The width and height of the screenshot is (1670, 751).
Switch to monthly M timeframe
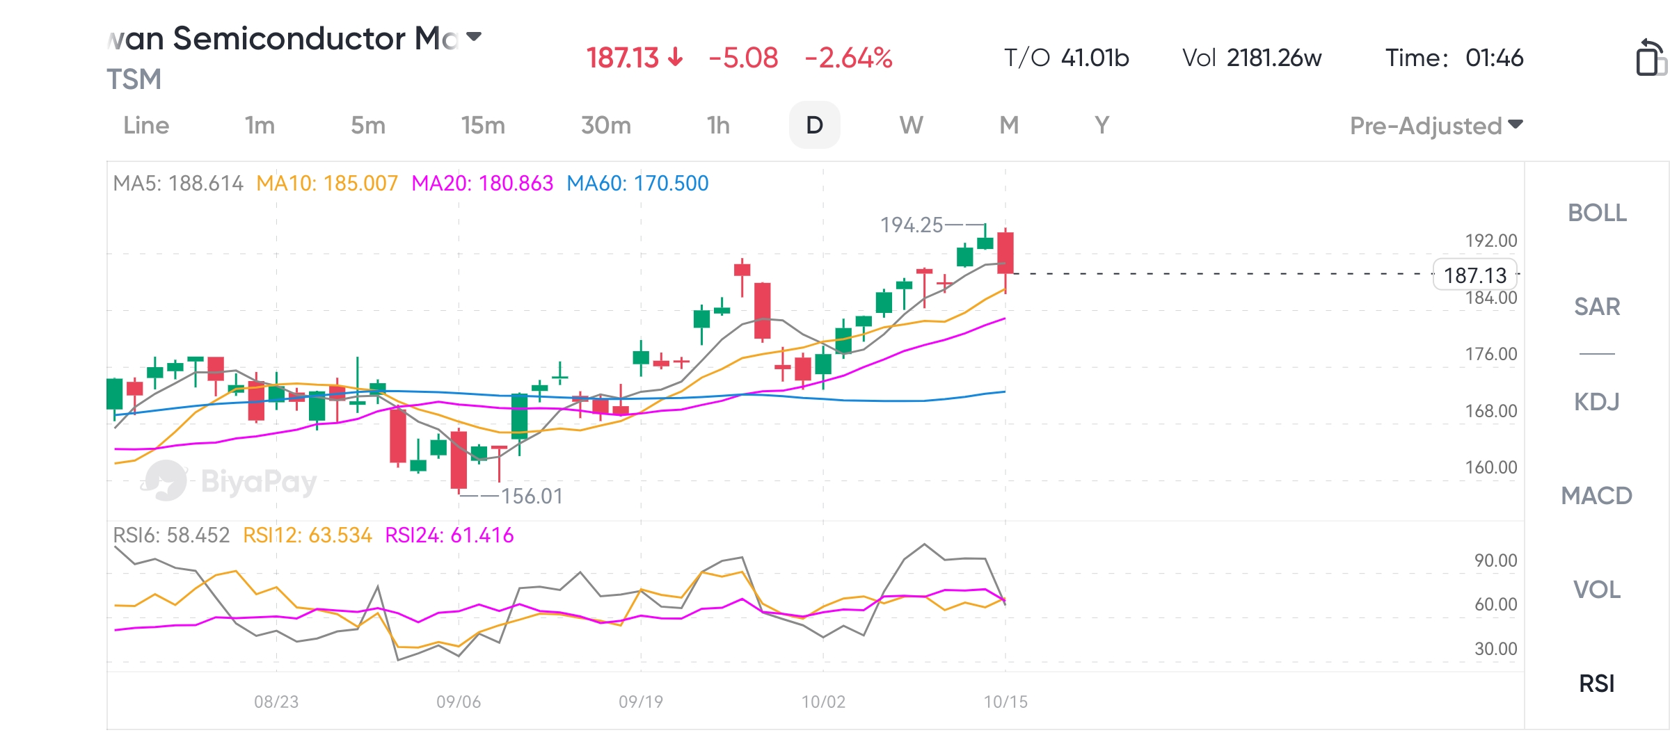tap(1009, 125)
